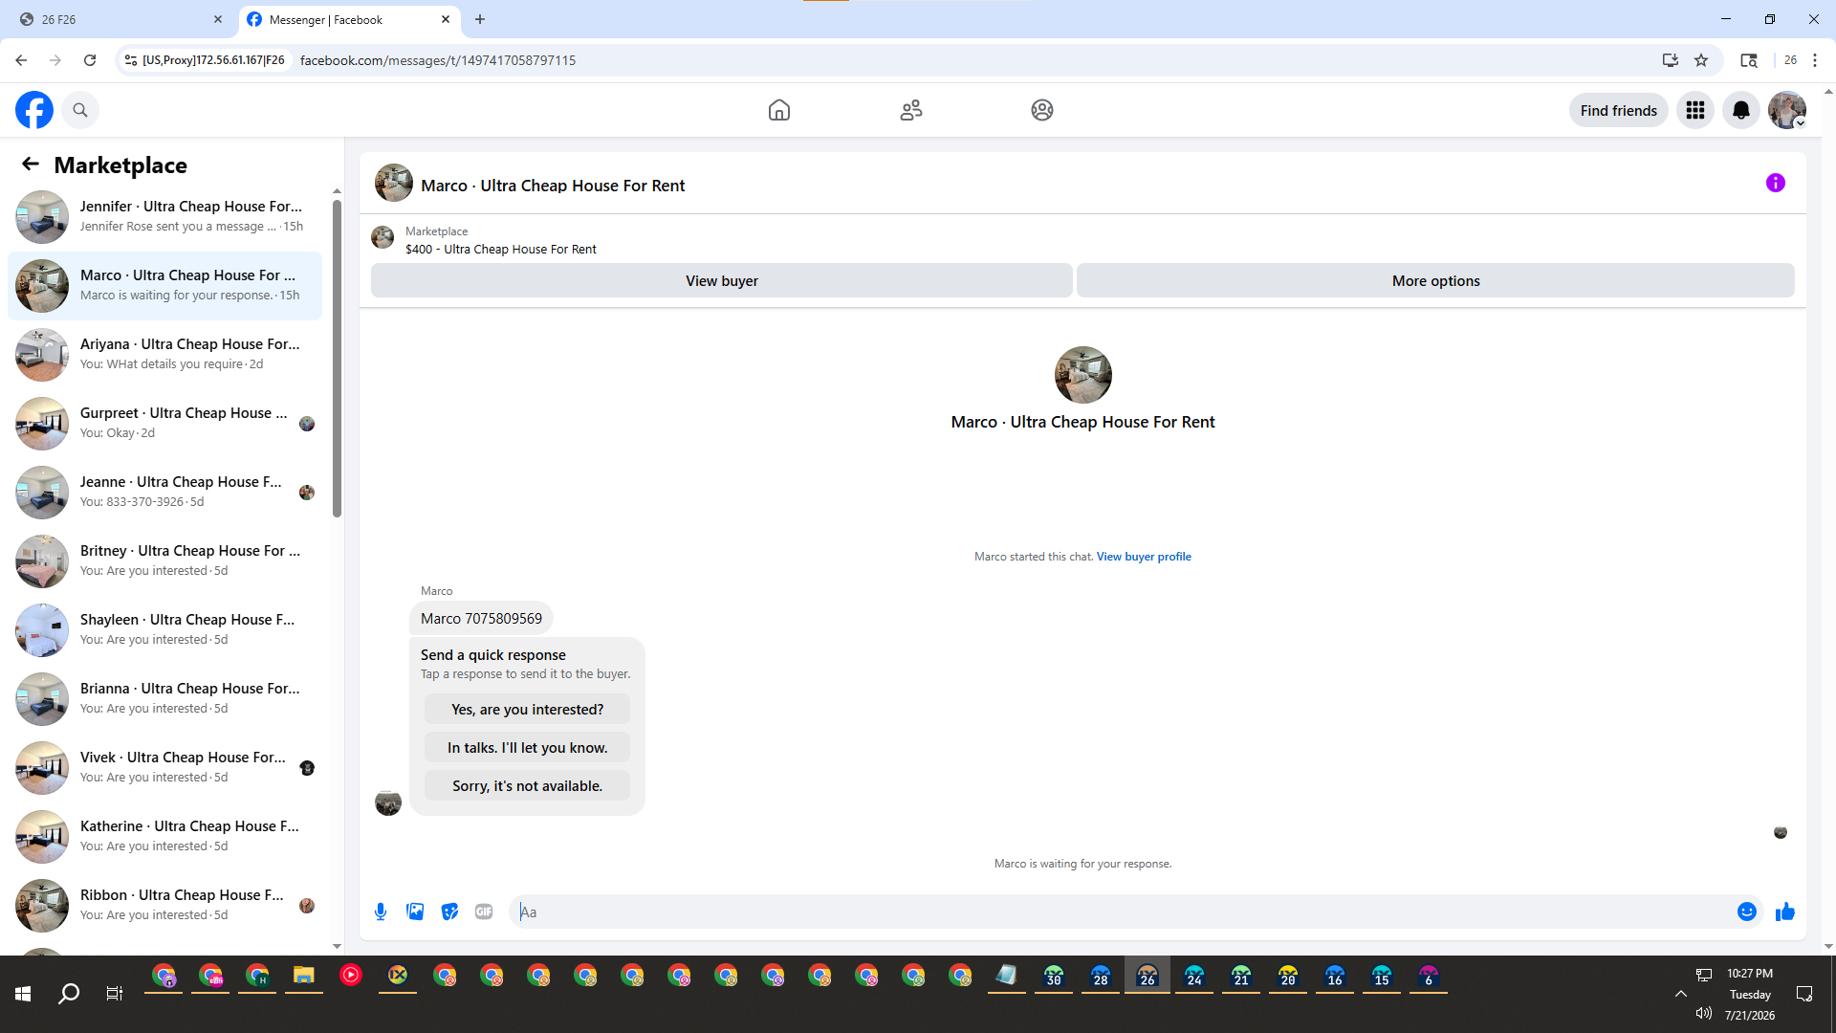This screenshot has width=1836, height=1033.
Task: Open Britney's conversation in the list
Action: coord(164,561)
